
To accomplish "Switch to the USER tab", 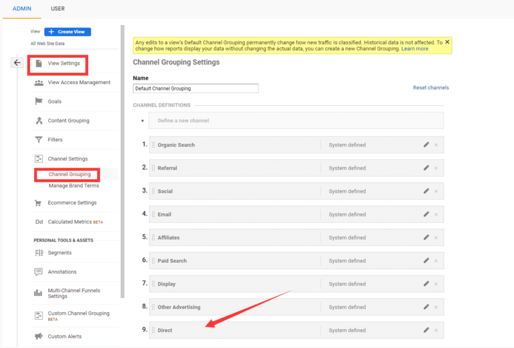I will [58, 9].
